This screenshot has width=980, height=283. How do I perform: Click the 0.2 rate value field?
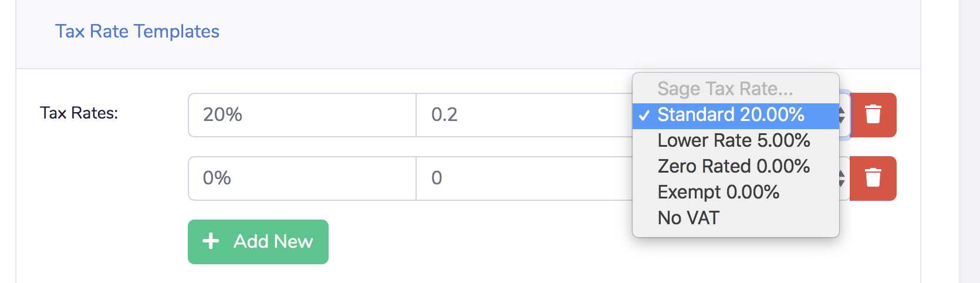tap(525, 115)
